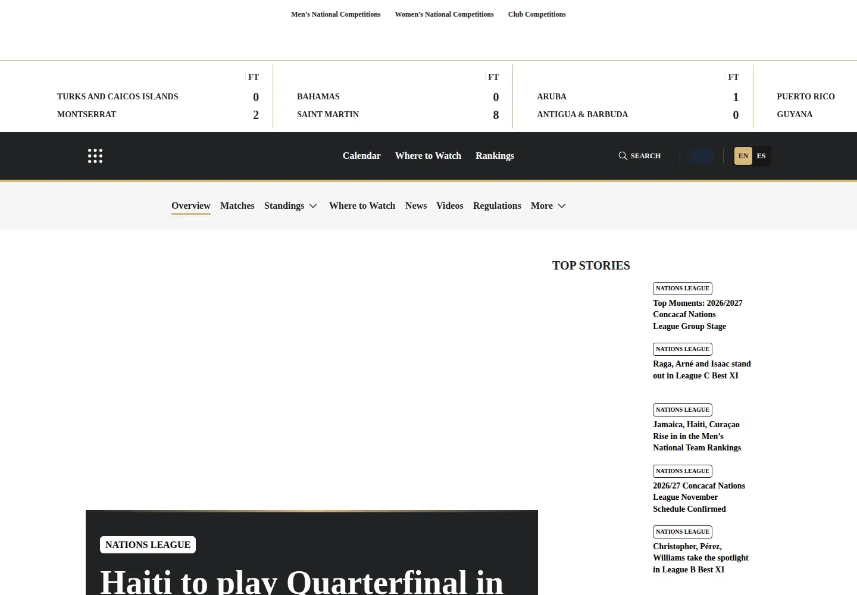Click the SEARCH label
857x595 pixels.
[646, 156]
